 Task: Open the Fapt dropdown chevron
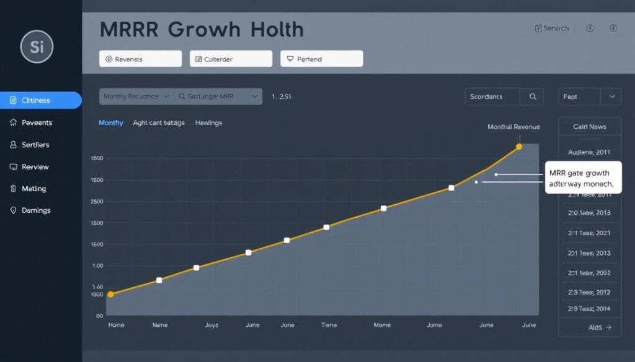[x=612, y=97]
